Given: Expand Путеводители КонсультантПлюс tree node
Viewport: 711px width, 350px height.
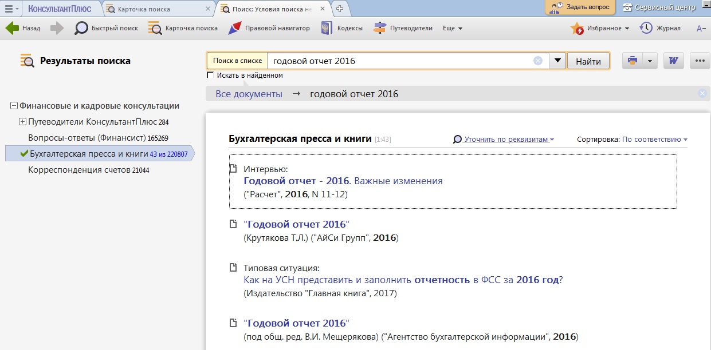Looking at the screenshot, I should [x=23, y=122].
